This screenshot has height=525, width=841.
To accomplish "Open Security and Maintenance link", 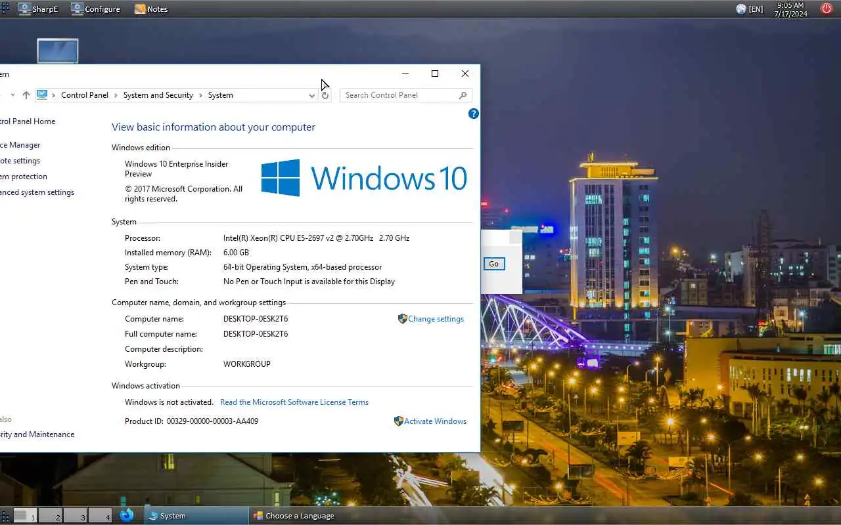I will (37, 434).
